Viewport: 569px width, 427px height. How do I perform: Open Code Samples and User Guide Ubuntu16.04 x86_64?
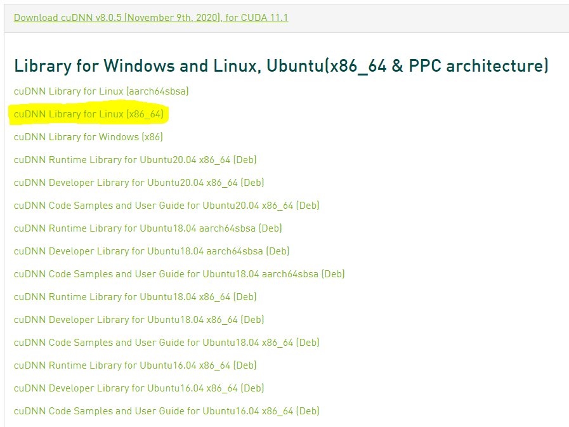[167, 411]
